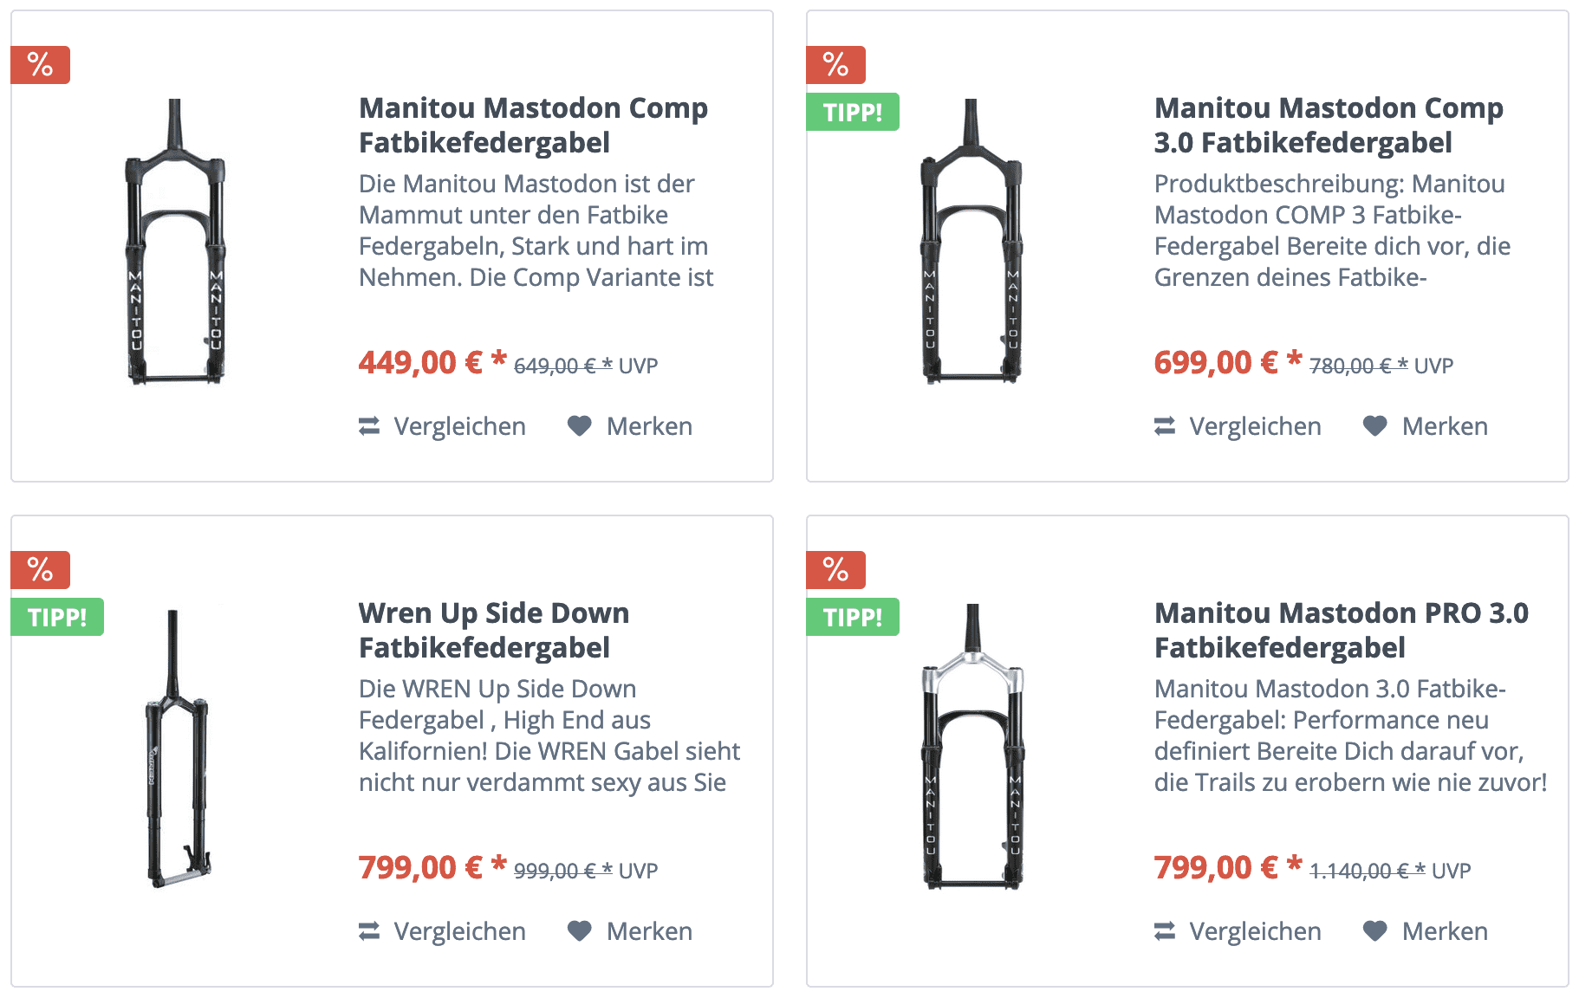This screenshot has width=1579, height=998.
Task: Click the 449,00 € price
Action: pyautogui.click(x=420, y=362)
